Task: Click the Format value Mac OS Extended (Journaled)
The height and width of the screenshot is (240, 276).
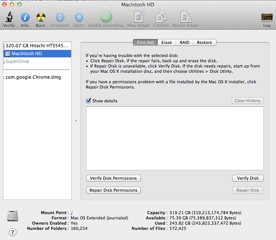Action: 100,218
